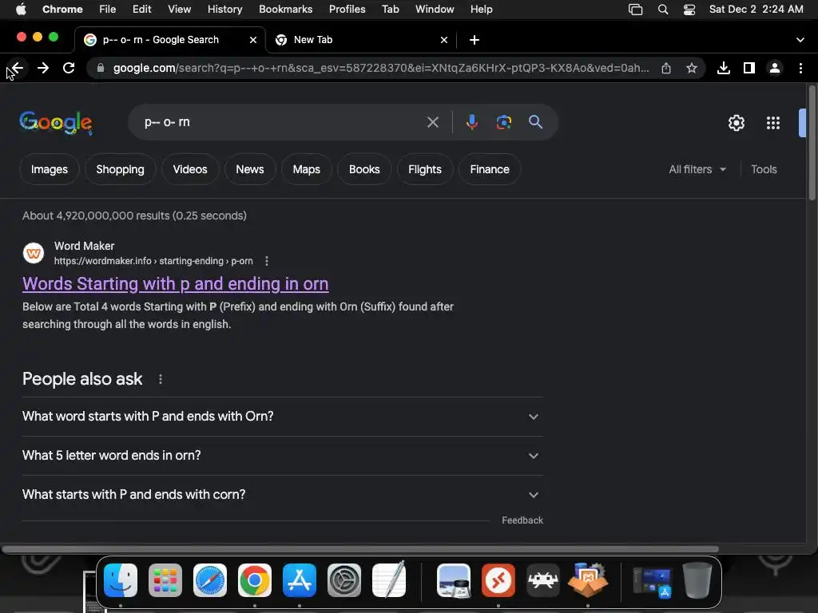Viewport: 818px width, 613px height.
Task: Click the horizontal scrollbar at page bottom
Action: (x=360, y=549)
